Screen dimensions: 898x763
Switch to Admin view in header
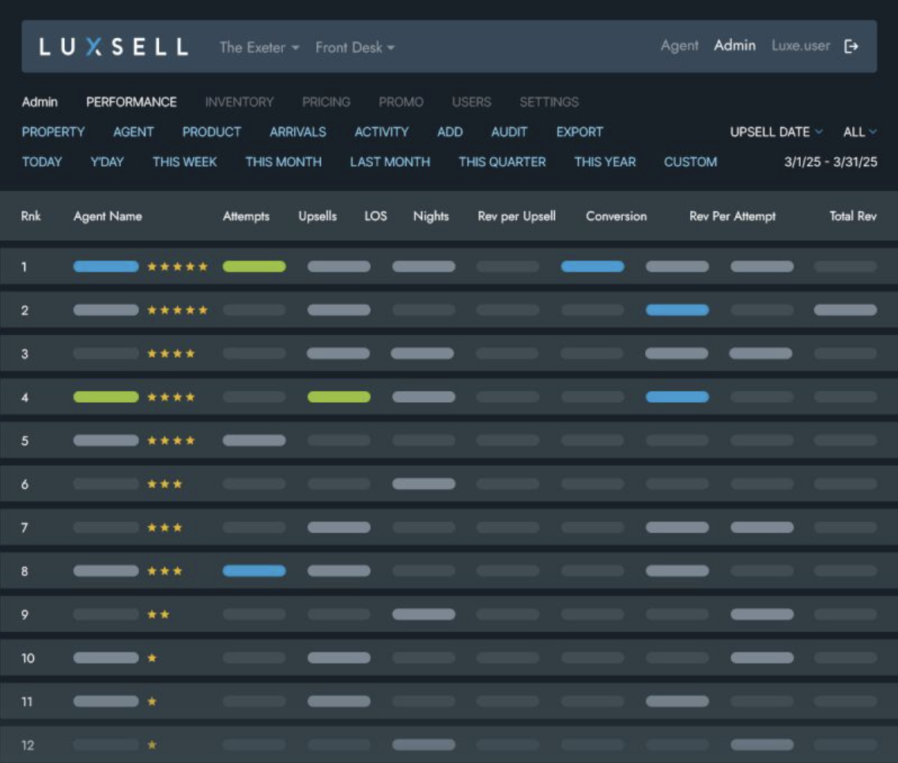735,45
